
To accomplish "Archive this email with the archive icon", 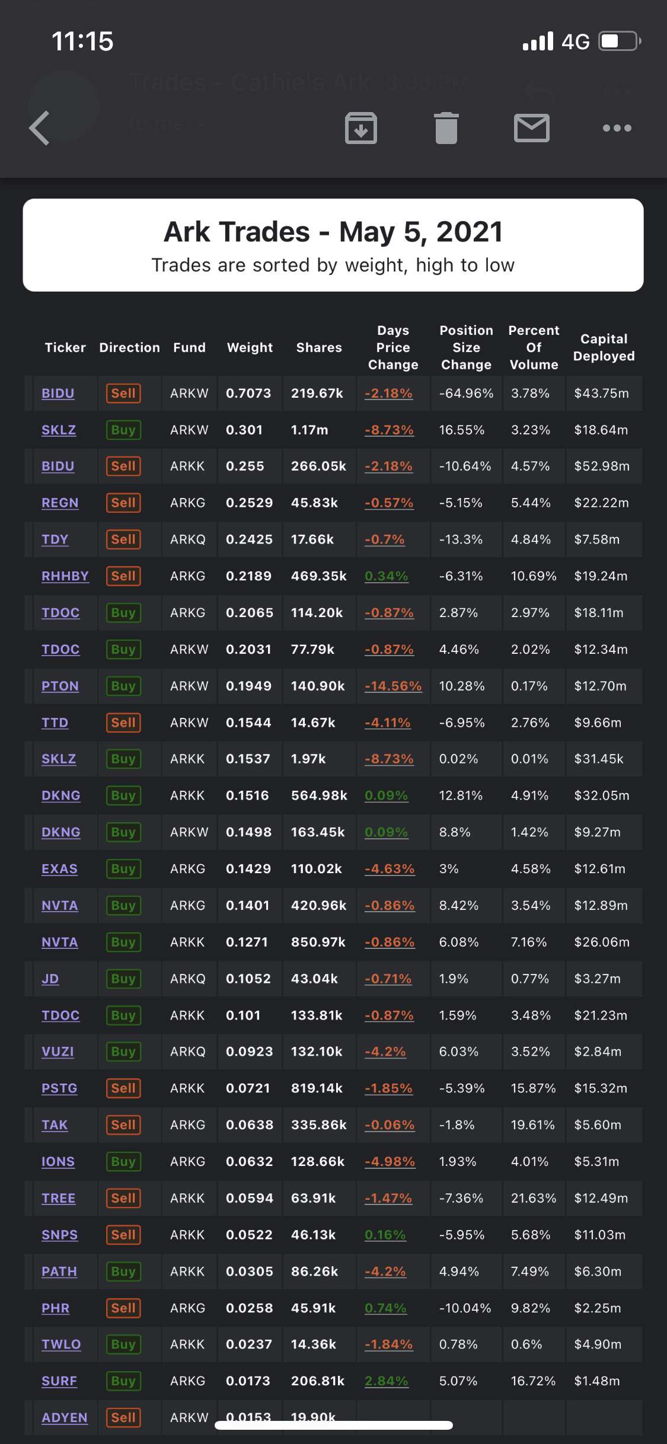I will 361,128.
